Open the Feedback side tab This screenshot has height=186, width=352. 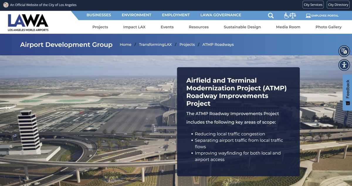347,92
